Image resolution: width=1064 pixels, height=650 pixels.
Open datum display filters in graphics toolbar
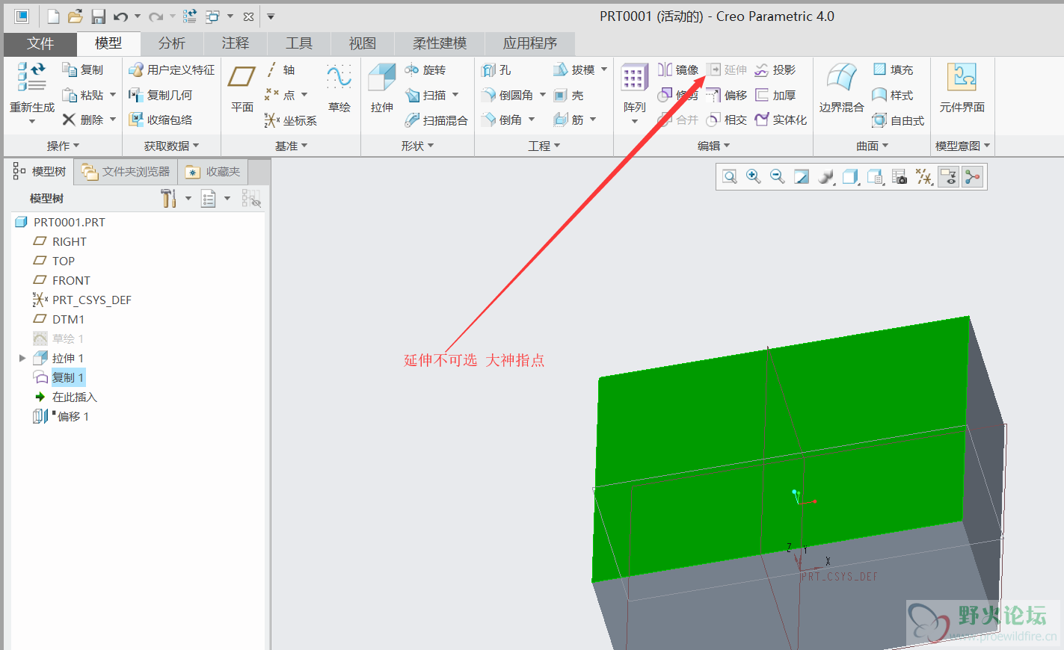coord(925,176)
